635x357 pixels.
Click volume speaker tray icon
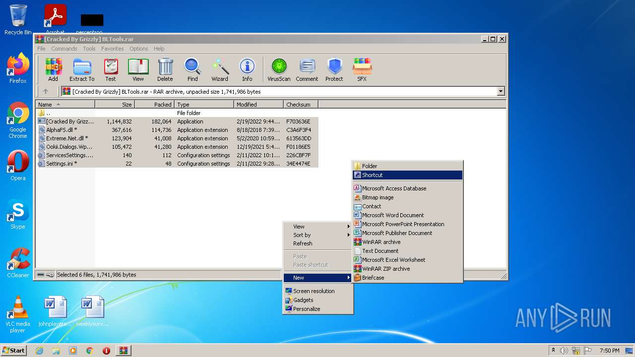click(x=564, y=351)
